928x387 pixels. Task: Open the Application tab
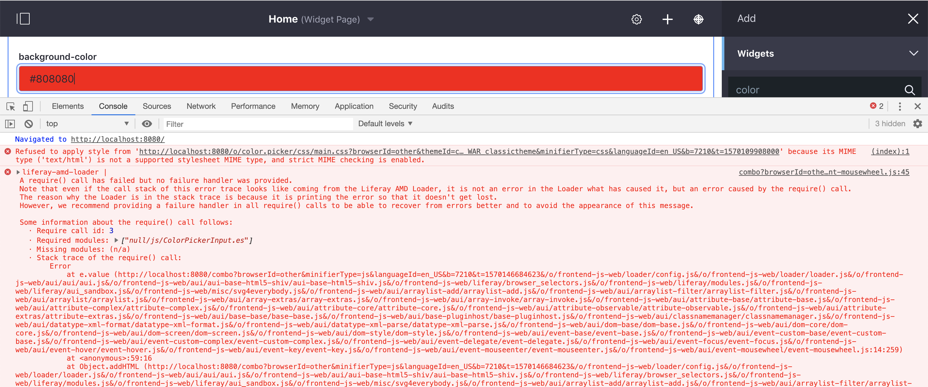point(354,106)
